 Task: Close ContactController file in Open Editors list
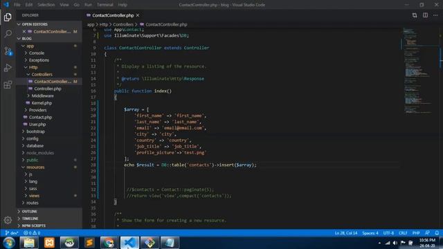coord(24,31)
